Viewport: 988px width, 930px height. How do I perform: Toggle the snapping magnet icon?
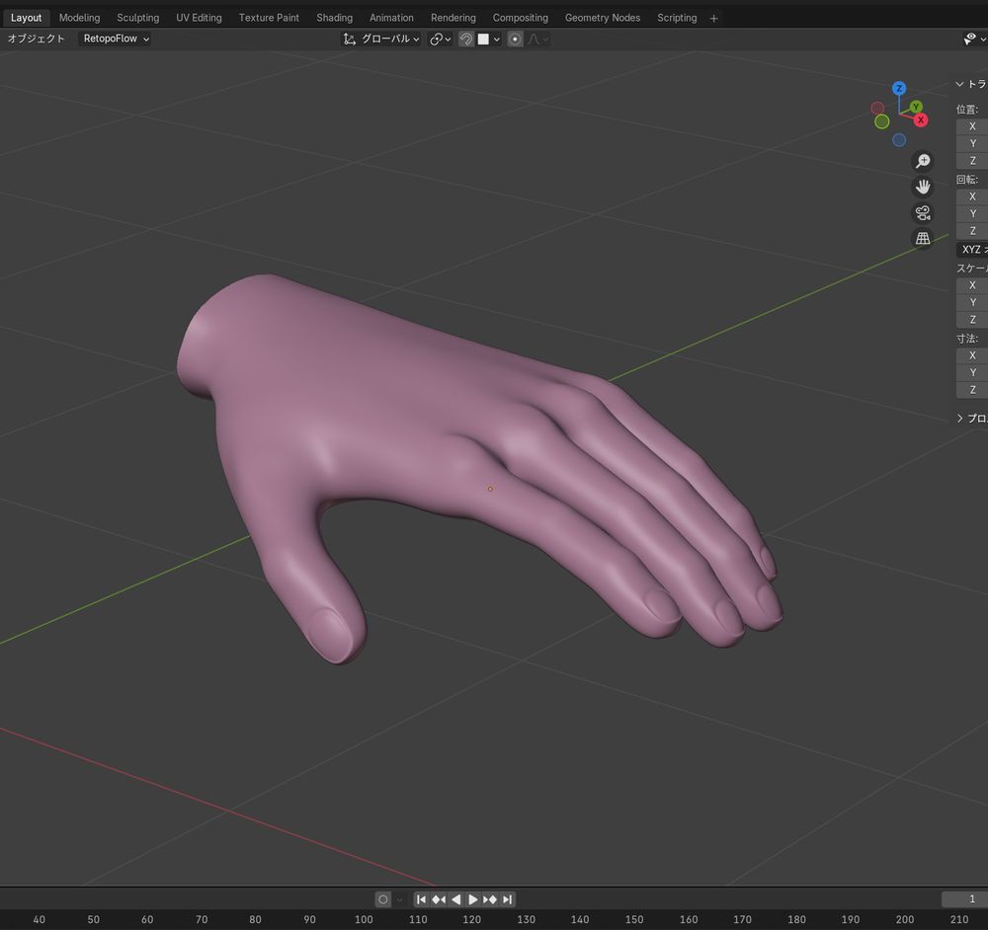tap(465, 39)
